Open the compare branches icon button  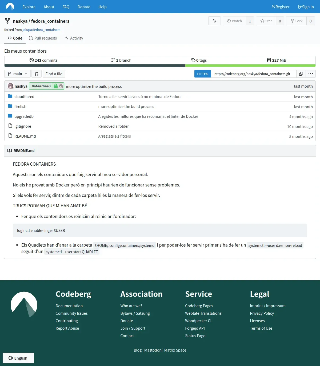point(37,74)
